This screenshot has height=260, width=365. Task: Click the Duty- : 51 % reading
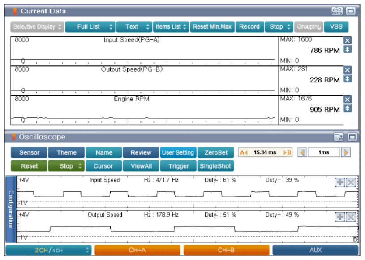click(x=220, y=215)
